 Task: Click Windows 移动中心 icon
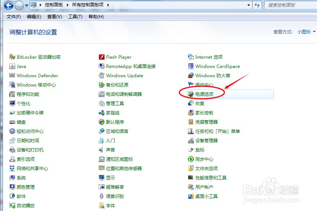point(12,85)
